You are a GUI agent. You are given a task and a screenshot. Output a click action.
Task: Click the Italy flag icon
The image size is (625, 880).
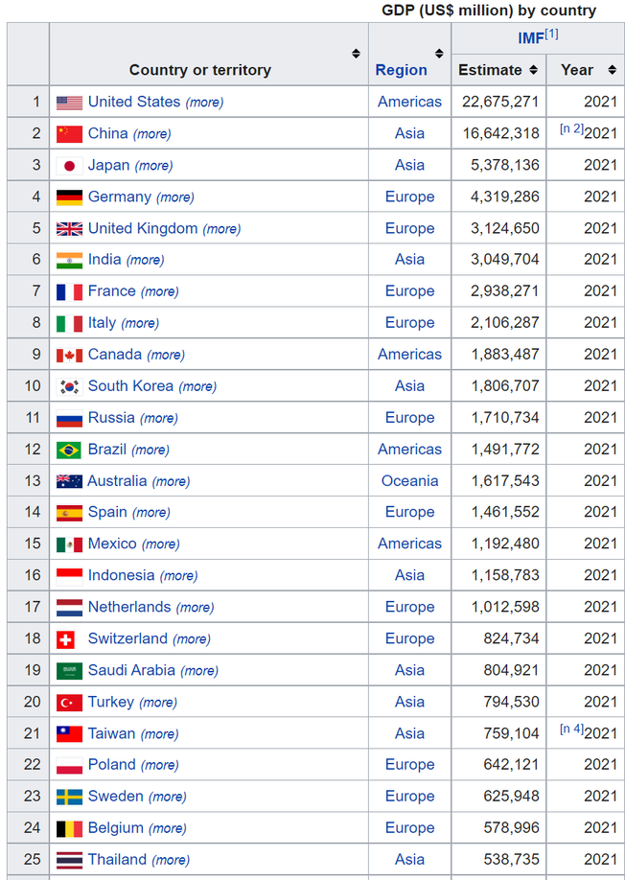click(x=70, y=323)
